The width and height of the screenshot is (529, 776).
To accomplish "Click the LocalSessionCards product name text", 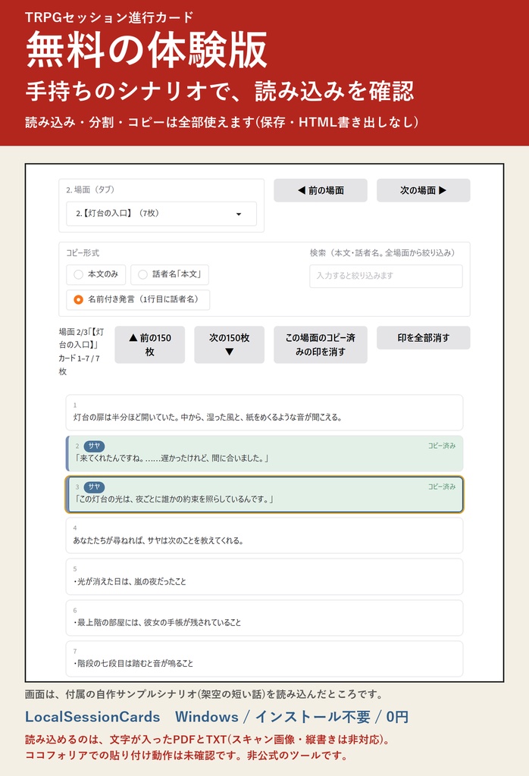I will (x=92, y=717).
